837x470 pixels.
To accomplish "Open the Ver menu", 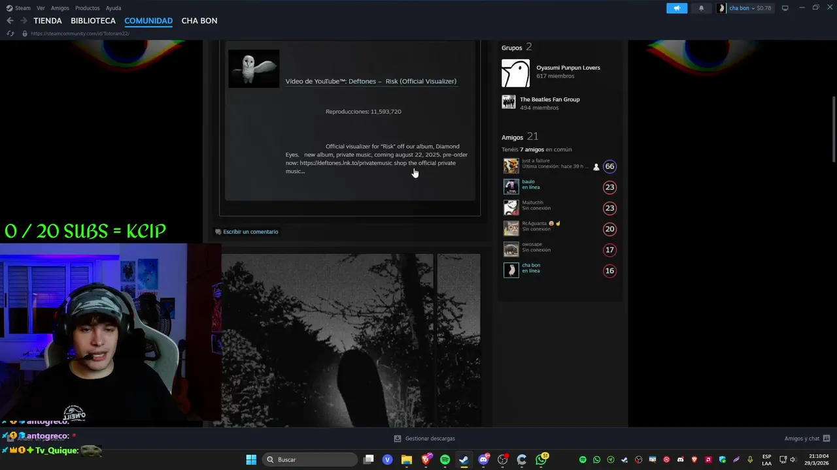I will coord(41,8).
